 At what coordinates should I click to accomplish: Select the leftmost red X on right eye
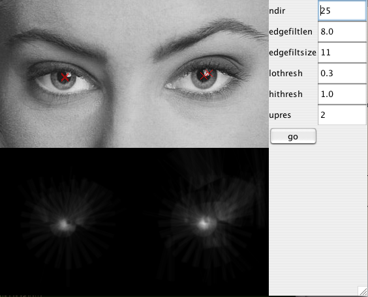(204, 76)
